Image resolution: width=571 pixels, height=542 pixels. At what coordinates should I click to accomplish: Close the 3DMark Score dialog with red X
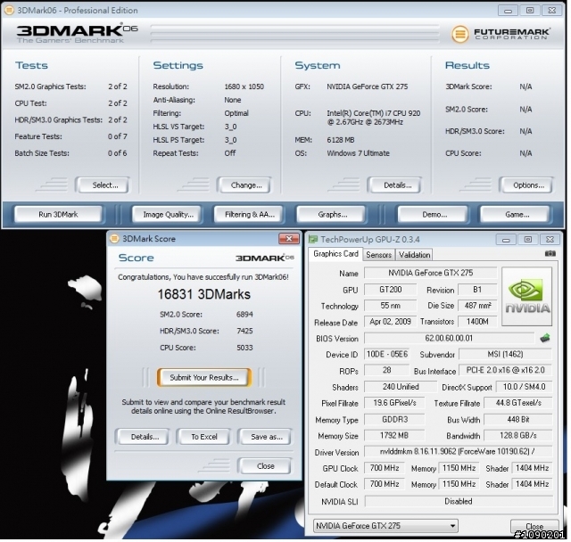(x=289, y=239)
